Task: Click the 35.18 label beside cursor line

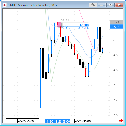Action: [65, 28]
